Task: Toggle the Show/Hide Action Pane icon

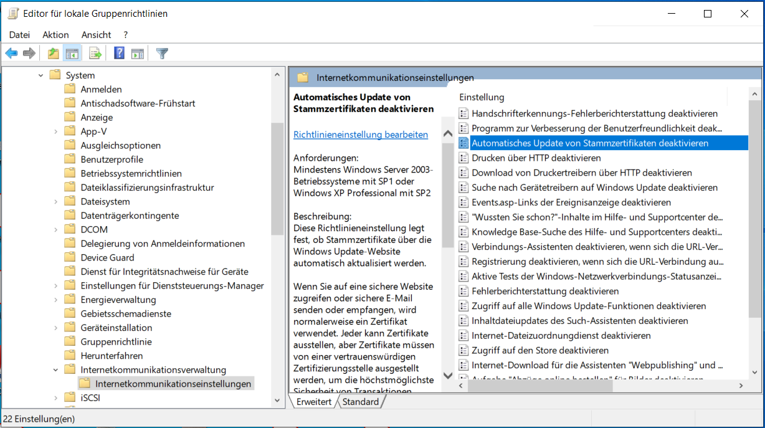Action: pos(138,54)
